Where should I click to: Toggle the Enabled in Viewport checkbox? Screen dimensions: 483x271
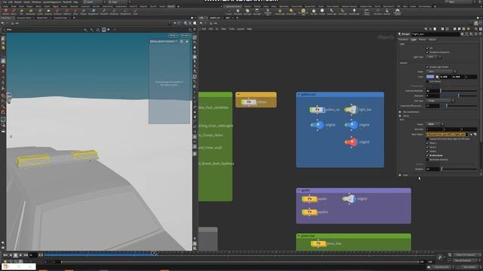tap(427, 52)
